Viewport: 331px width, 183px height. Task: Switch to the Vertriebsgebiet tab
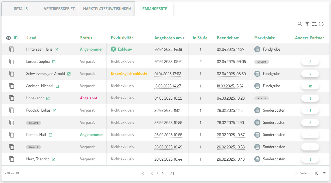59,9
